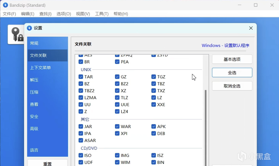Image resolution: width=279 pixels, height=166 pixels.
Task: Disable the XZ file association
Action: (x=117, y=90)
